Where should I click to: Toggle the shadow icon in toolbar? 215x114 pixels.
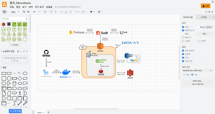(71, 12)
